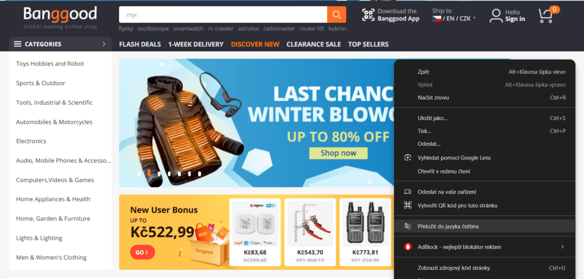
Task: Click the Shop now banner button
Action: 338,153
